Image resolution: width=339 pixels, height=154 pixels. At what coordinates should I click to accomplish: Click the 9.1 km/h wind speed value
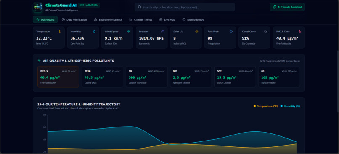[x=114, y=38]
